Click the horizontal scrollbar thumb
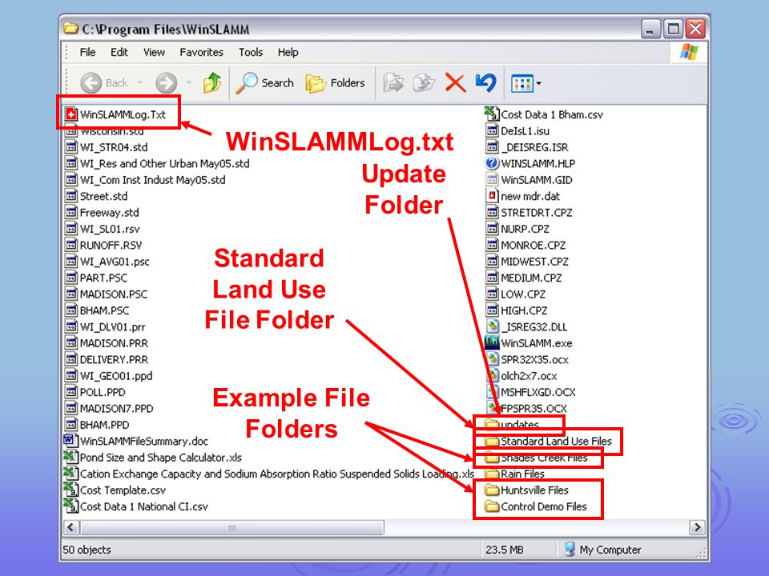Image resolution: width=769 pixels, height=576 pixels. [x=232, y=527]
